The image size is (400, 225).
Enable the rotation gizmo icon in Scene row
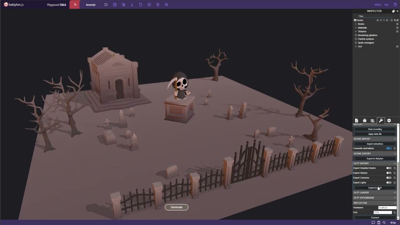coord(381,20)
